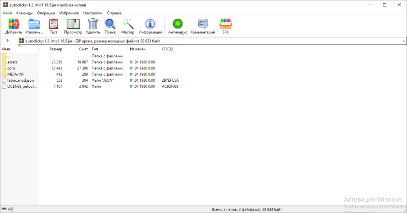The width and height of the screenshot is (407, 213).
Task: Open the Файл menu
Action: pos(7,13)
